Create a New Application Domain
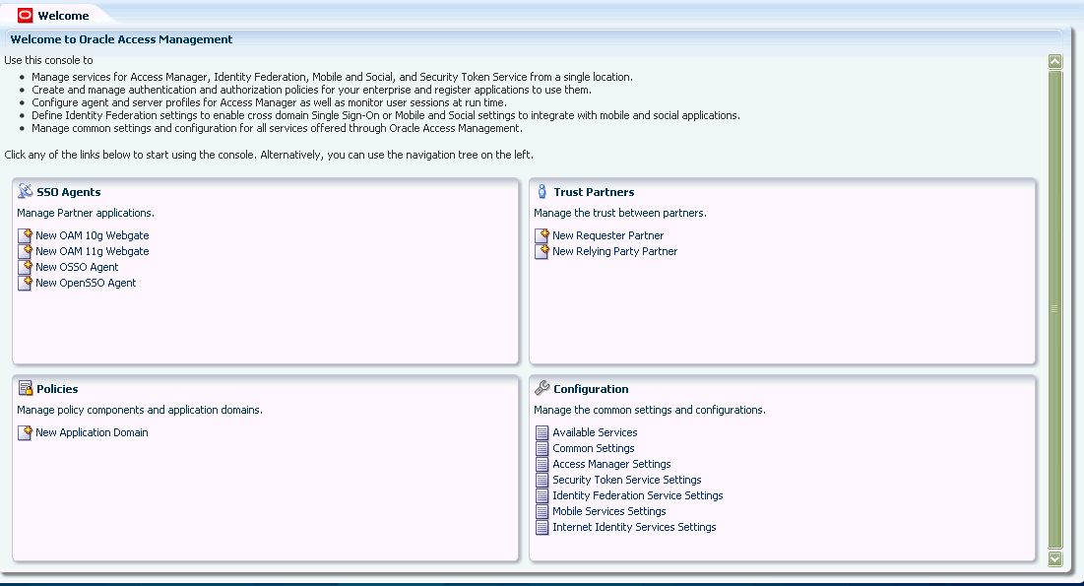 point(92,432)
